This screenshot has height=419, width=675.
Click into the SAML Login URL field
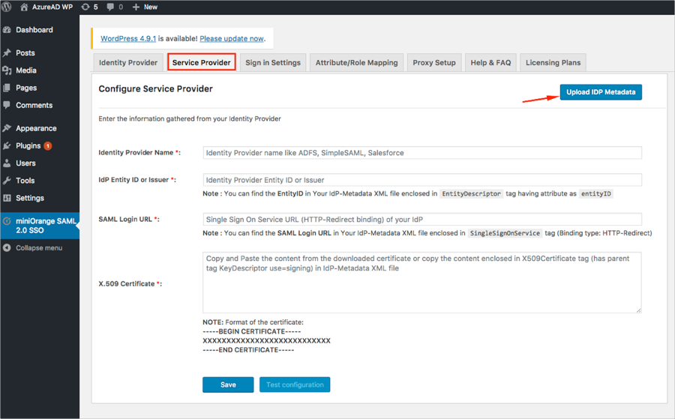(421, 220)
